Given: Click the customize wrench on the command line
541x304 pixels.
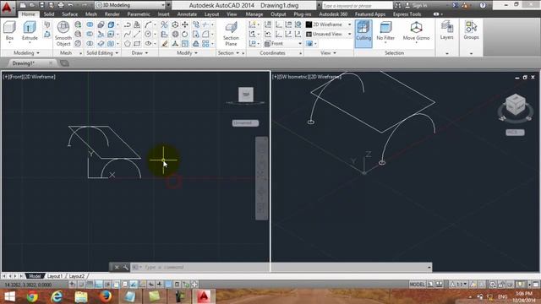Looking at the screenshot, I should 126,267.
